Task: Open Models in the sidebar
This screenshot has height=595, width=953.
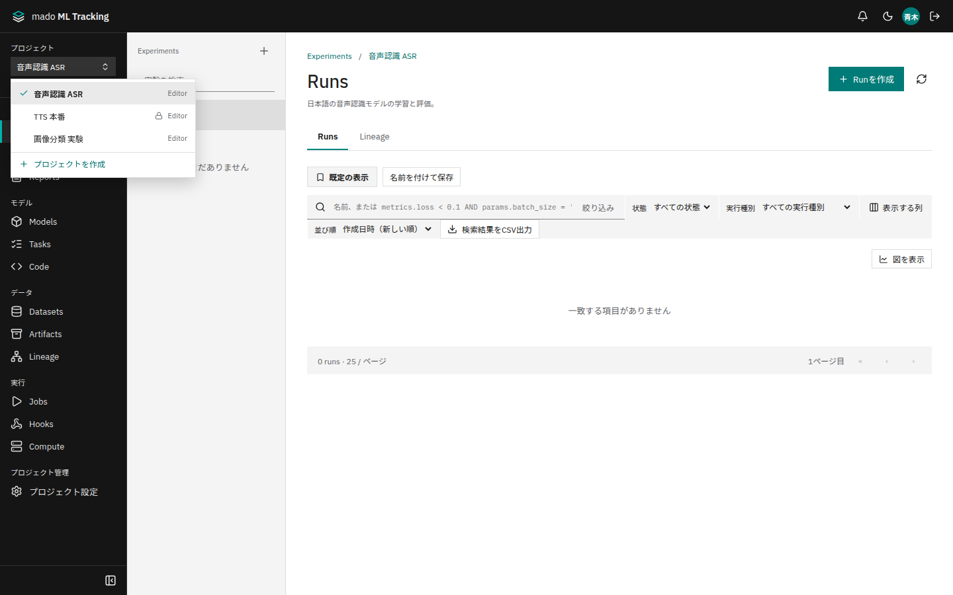Action: (64, 221)
